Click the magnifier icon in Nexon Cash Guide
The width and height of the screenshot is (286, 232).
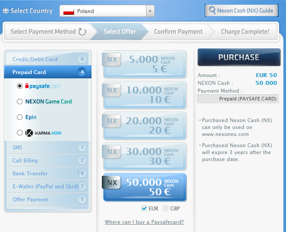click(x=212, y=10)
